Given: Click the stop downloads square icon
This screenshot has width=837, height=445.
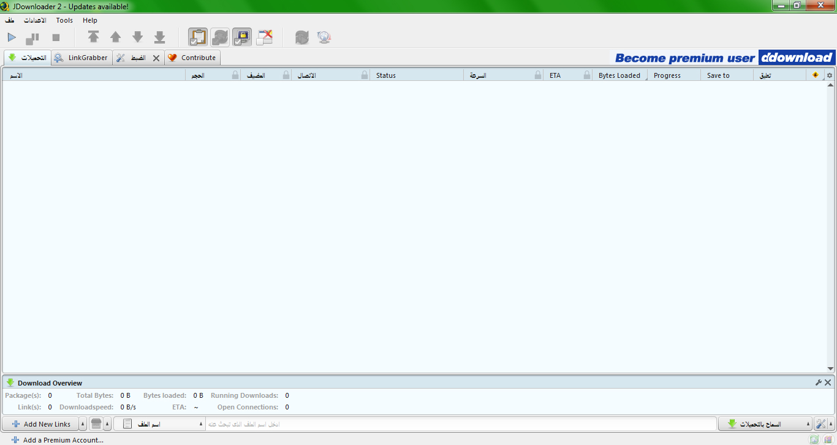Looking at the screenshot, I should 56,38.
